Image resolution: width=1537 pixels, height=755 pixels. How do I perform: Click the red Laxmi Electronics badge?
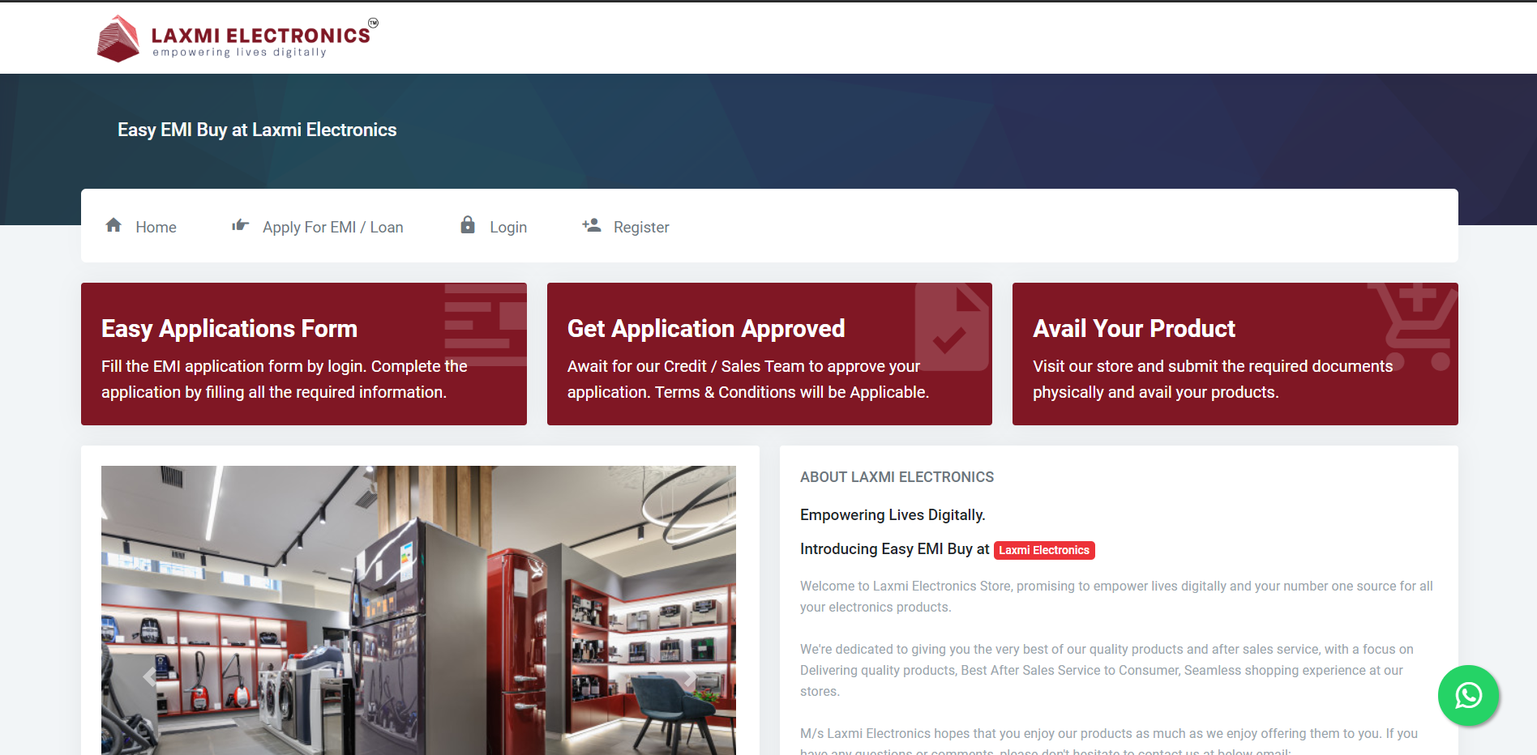coord(1043,550)
